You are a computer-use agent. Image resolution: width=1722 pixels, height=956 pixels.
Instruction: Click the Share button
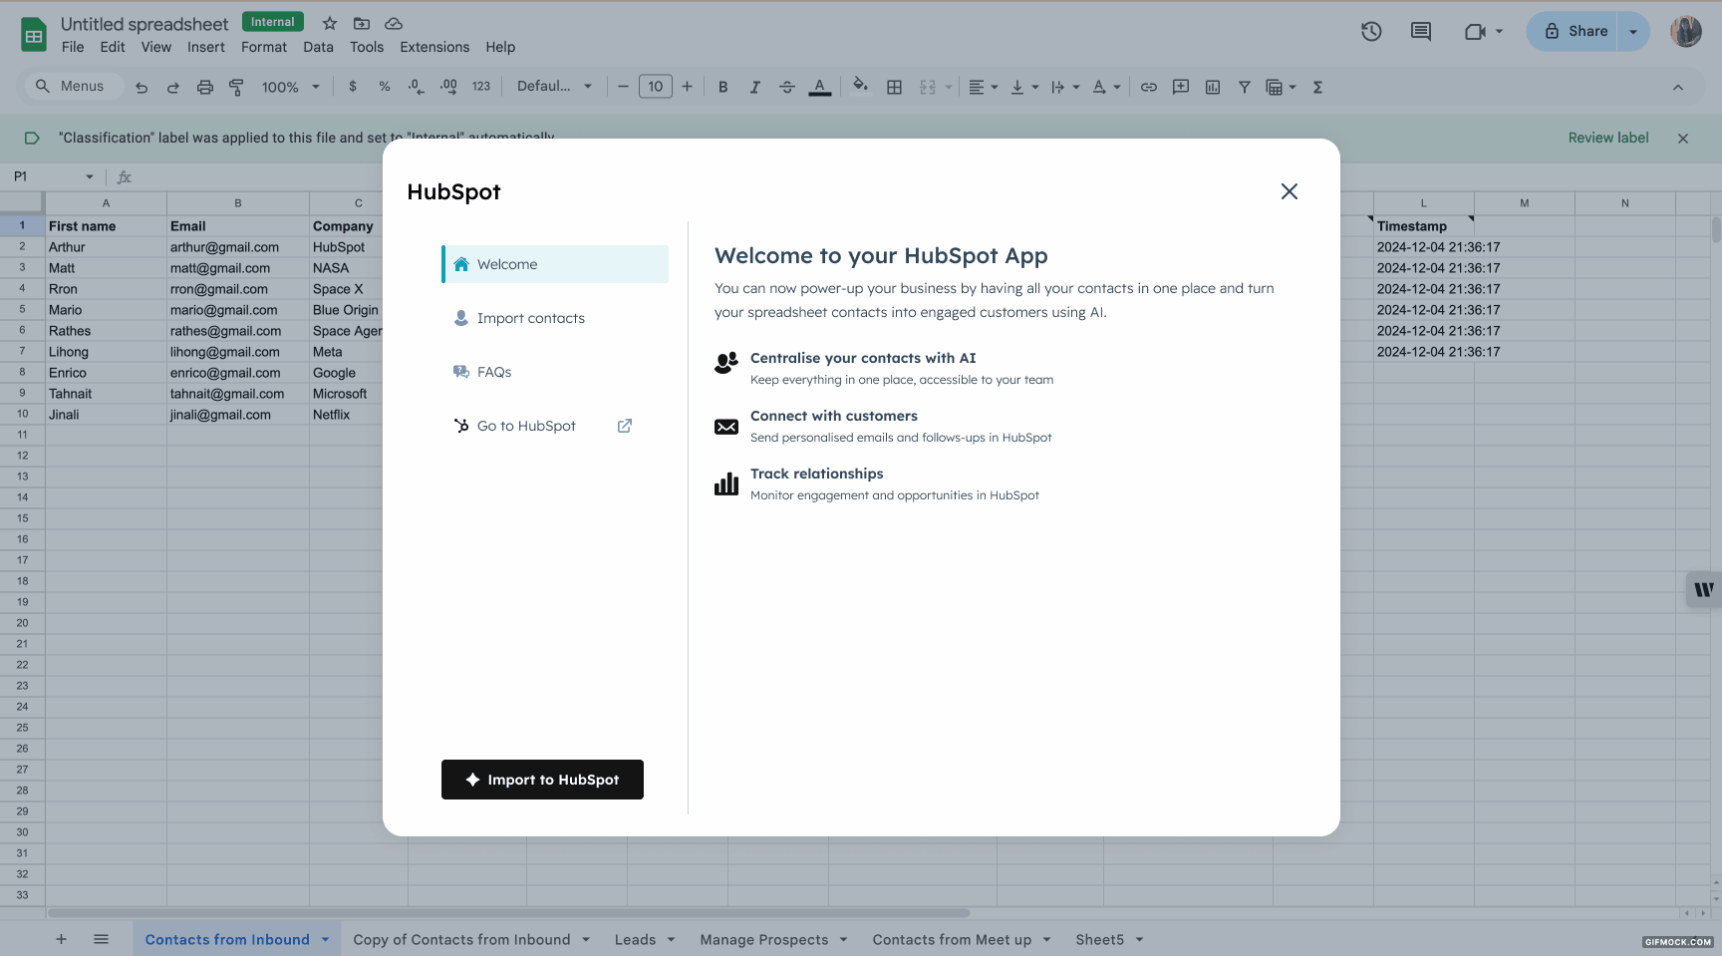pyautogui.click(x=1576, y=32)
